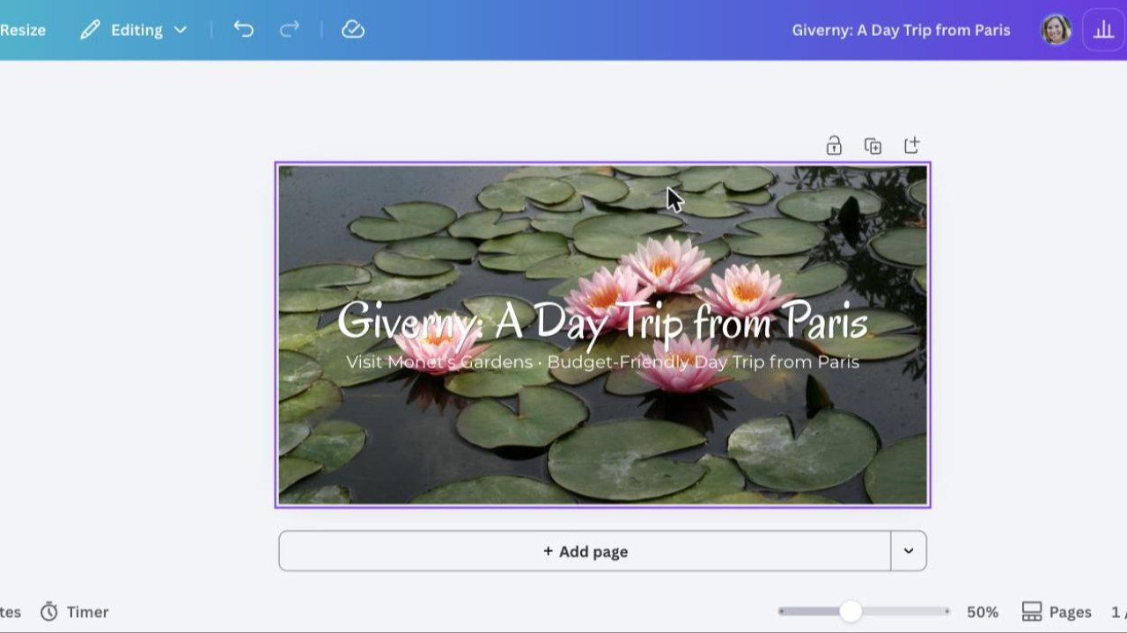Open the Pages view
Image resolution: width=1127 pixels, height=633 pixels.
click(x=1057, y=612)
